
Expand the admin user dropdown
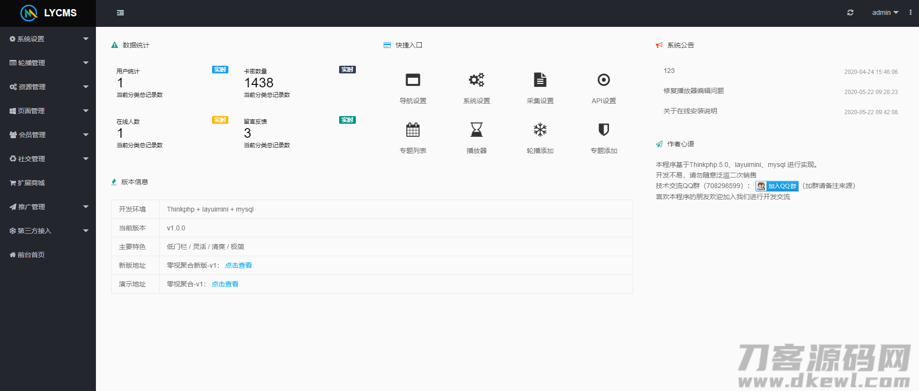coord(885,13)
